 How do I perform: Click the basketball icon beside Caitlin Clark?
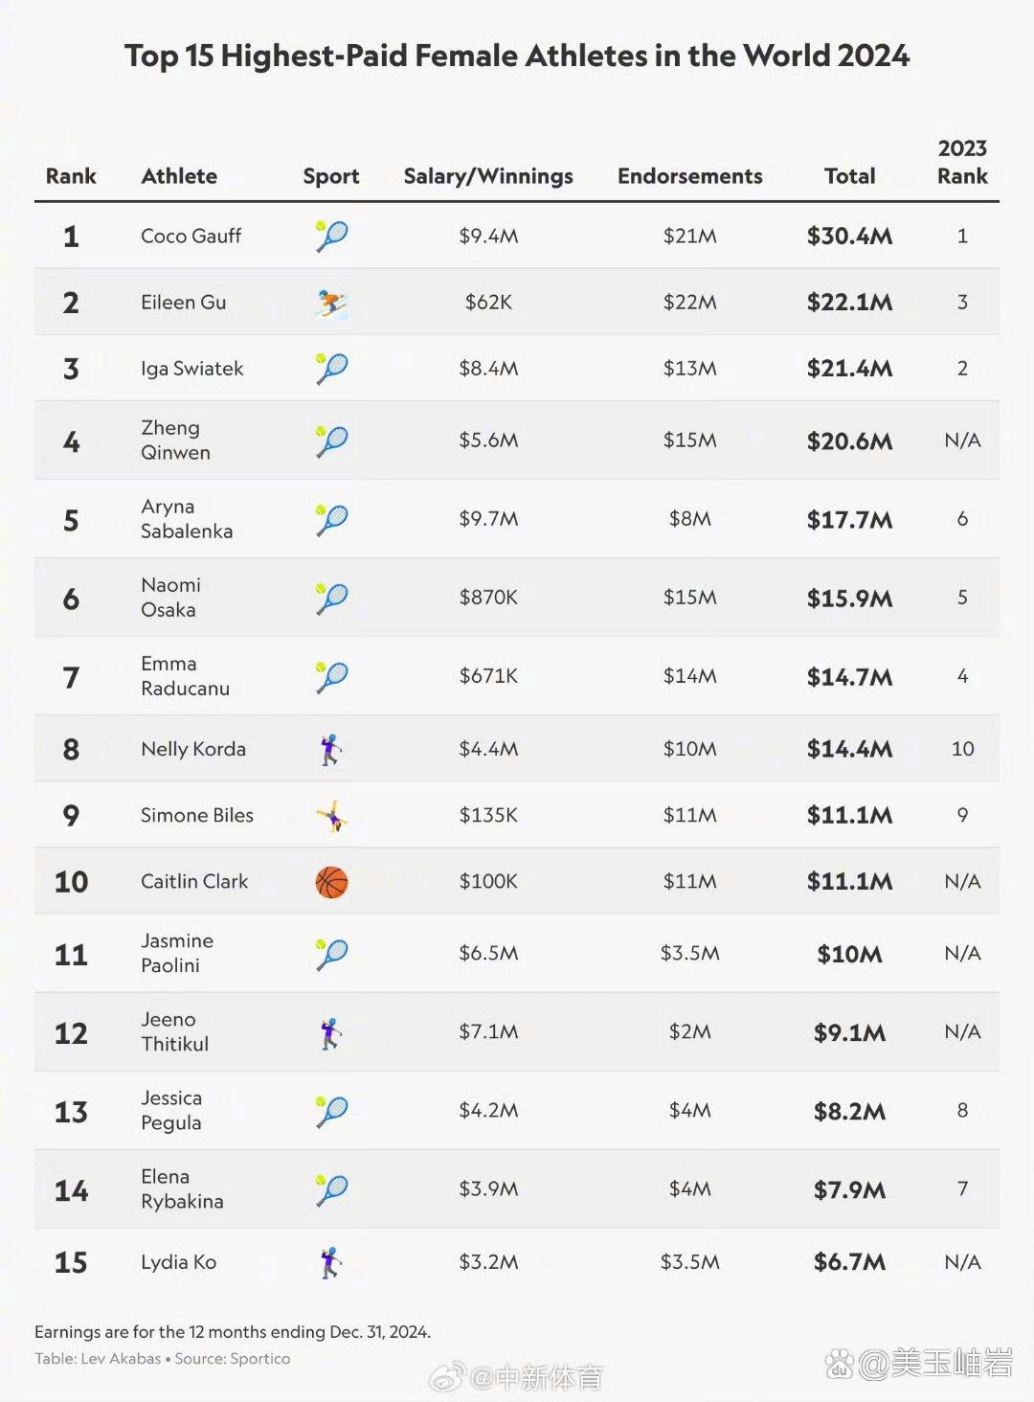click(331, 882)
